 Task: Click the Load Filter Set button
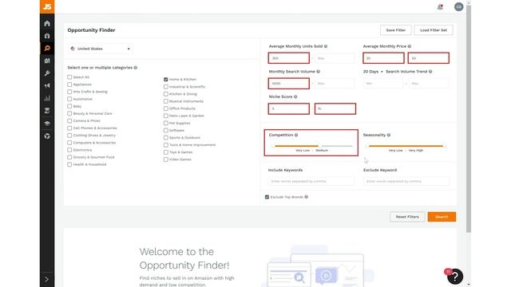point(434,30)
